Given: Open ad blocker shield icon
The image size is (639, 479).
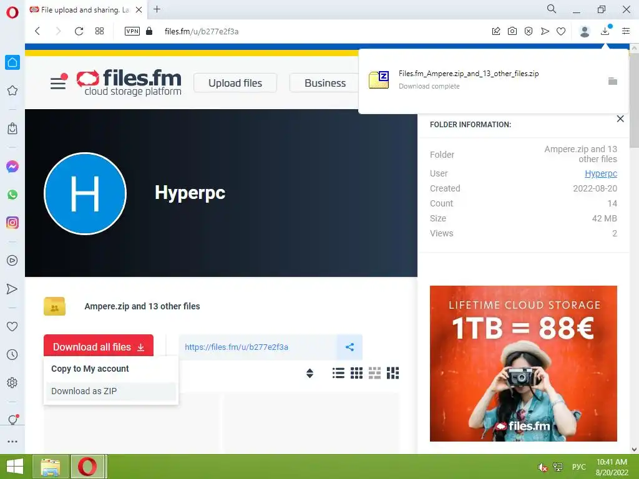Looking at the screenshot, I should click(529, 31).
